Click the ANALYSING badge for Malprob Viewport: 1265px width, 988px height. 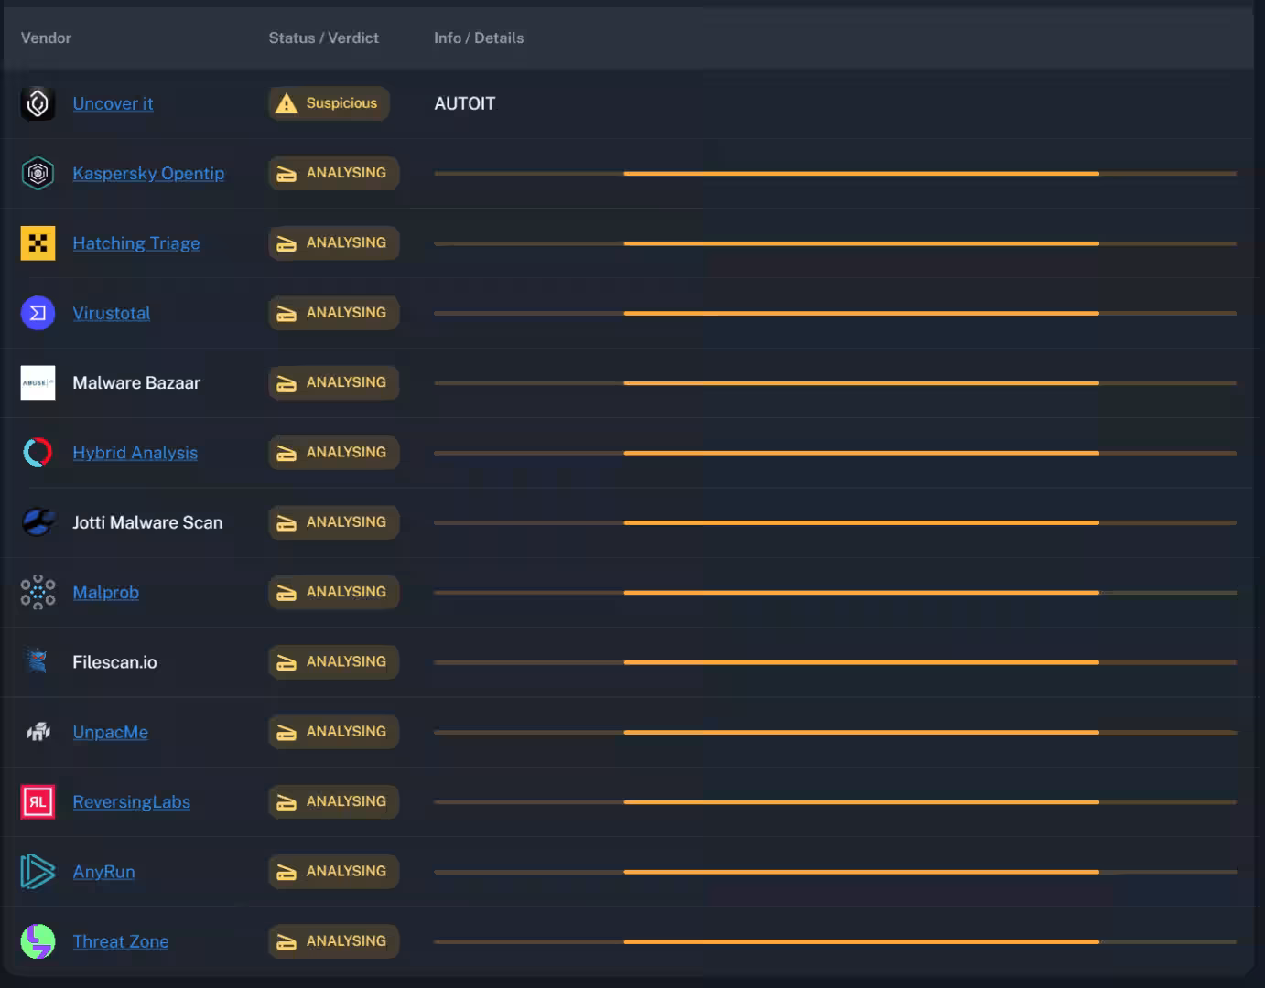point(333,592)
